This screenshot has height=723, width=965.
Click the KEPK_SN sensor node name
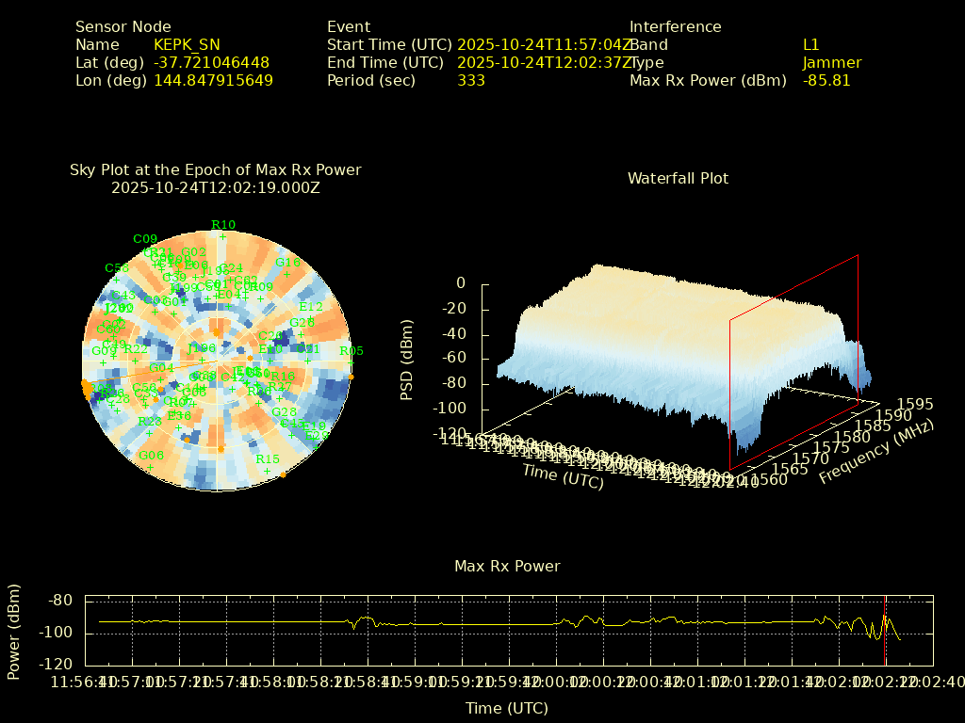click(187, 45)
